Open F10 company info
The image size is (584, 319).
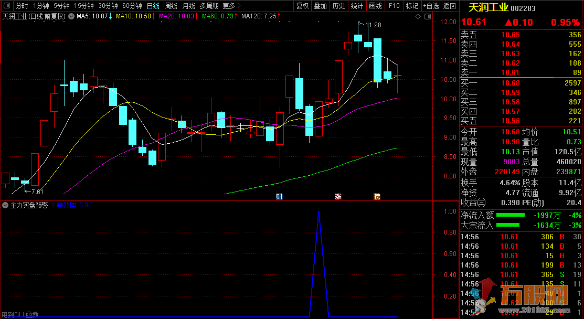(394, 6)
